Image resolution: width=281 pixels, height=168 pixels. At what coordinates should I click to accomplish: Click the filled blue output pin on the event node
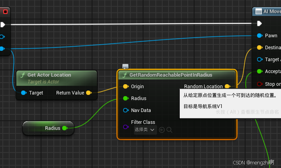click(x=2, y=48)
